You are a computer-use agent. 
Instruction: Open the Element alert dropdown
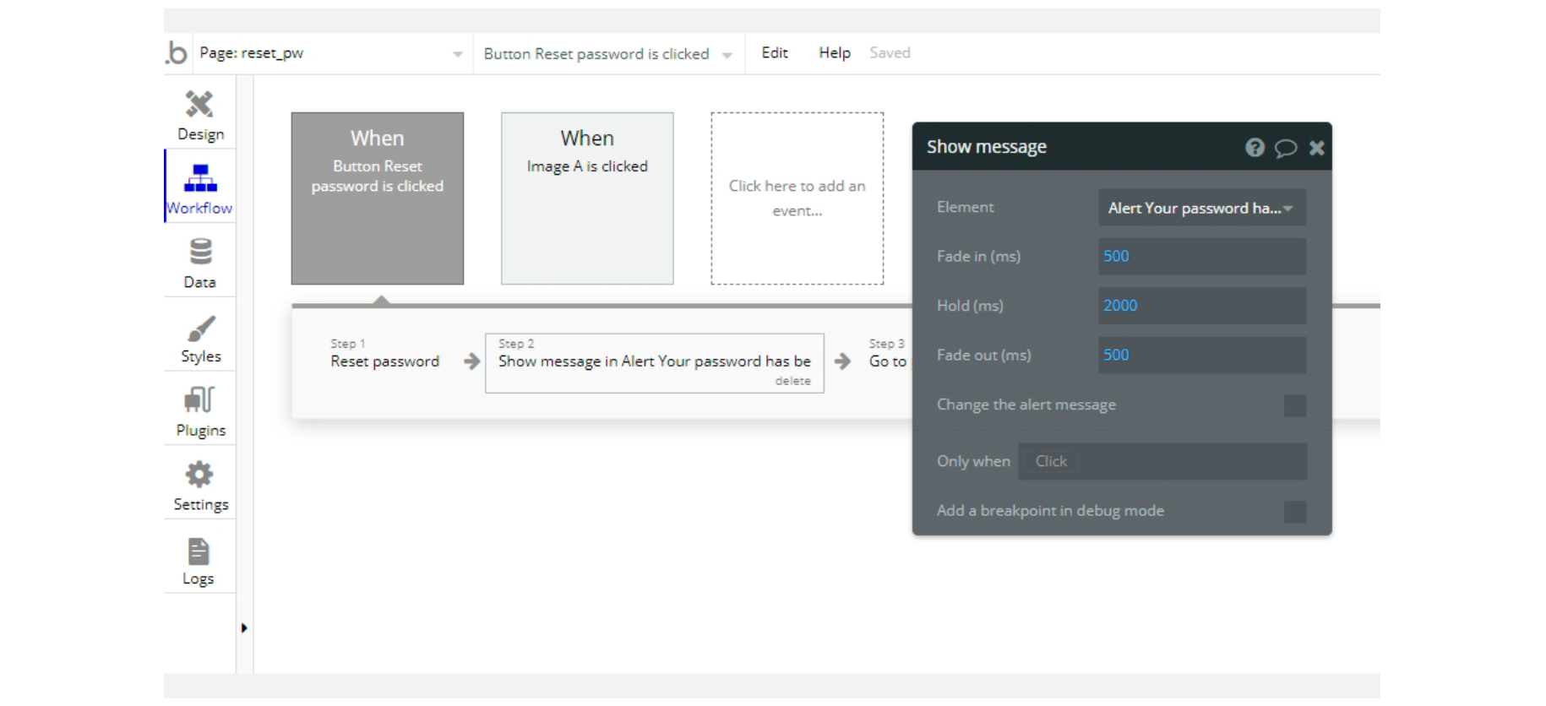(x=1202, y=208)
